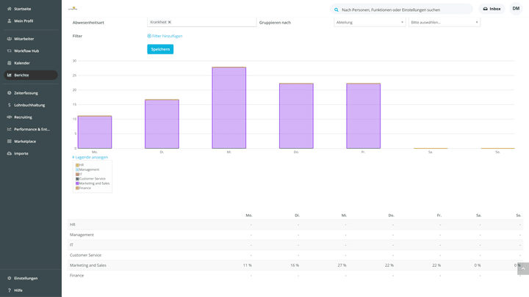Click the Recruiting icon in sidebar
Image resolution: width=529 pixels, height=297 pixels.
coord(10,117)
